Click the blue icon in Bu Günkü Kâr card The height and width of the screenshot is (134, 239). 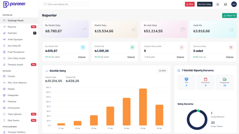click(x=83, y=47)
